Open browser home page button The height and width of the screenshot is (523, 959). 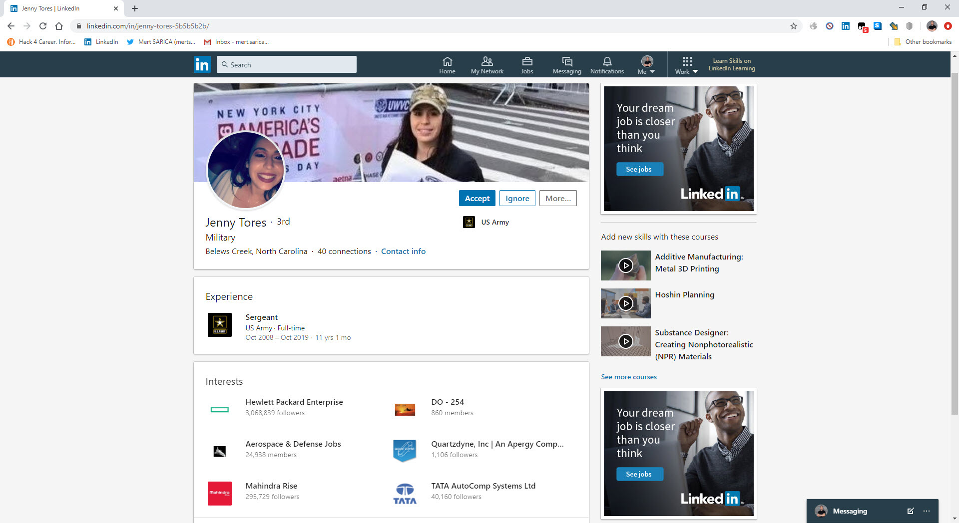point(59,26)
